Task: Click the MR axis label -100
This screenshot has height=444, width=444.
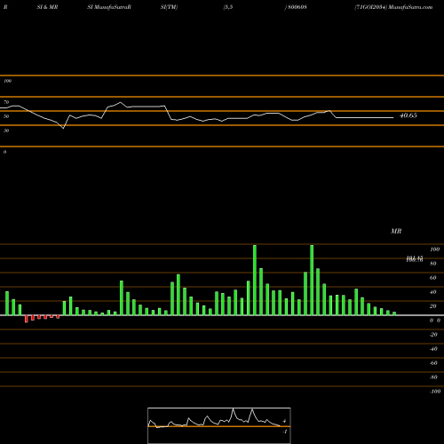Action: coord(435,392)
